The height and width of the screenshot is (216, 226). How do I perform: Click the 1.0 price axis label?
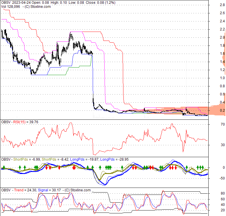(222, 78)
